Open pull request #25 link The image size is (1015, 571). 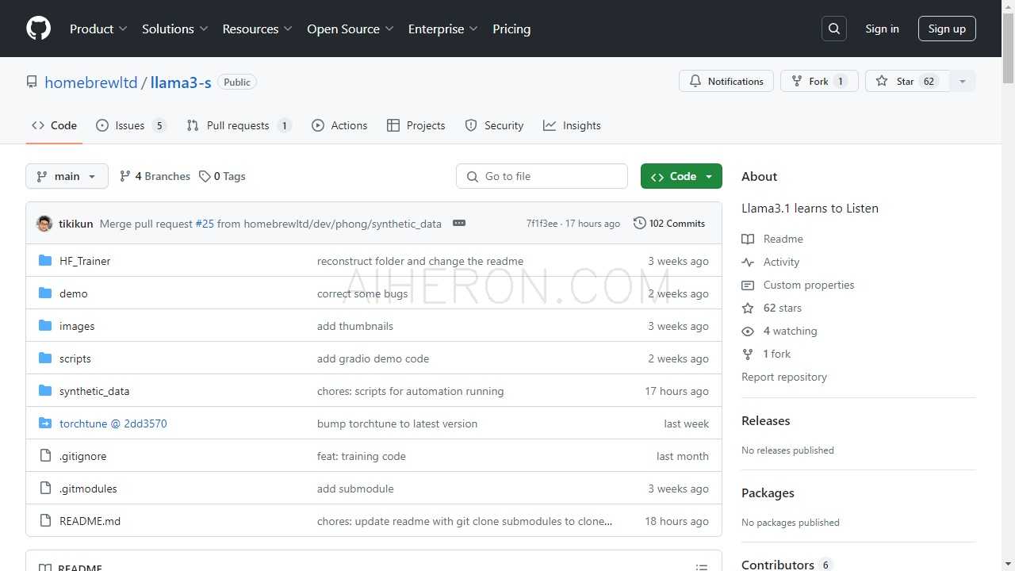205,224
